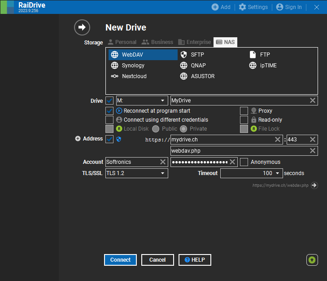The image size is (327, 281).
Task: Switch to Personal storage tab
Action: [122, 42]
